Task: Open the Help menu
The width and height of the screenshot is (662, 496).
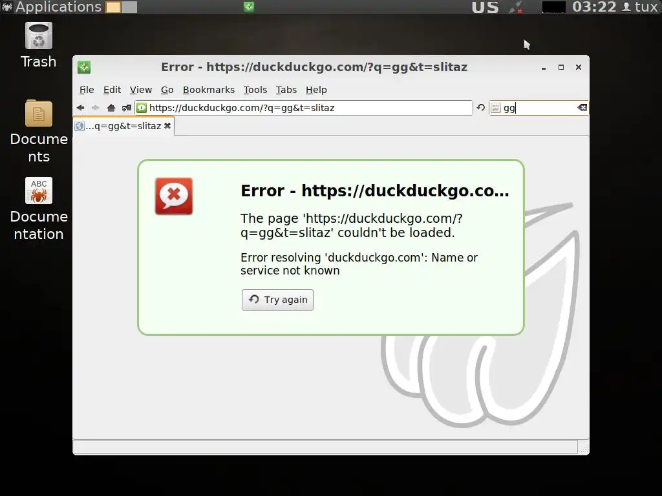Action: coord(316,90)
